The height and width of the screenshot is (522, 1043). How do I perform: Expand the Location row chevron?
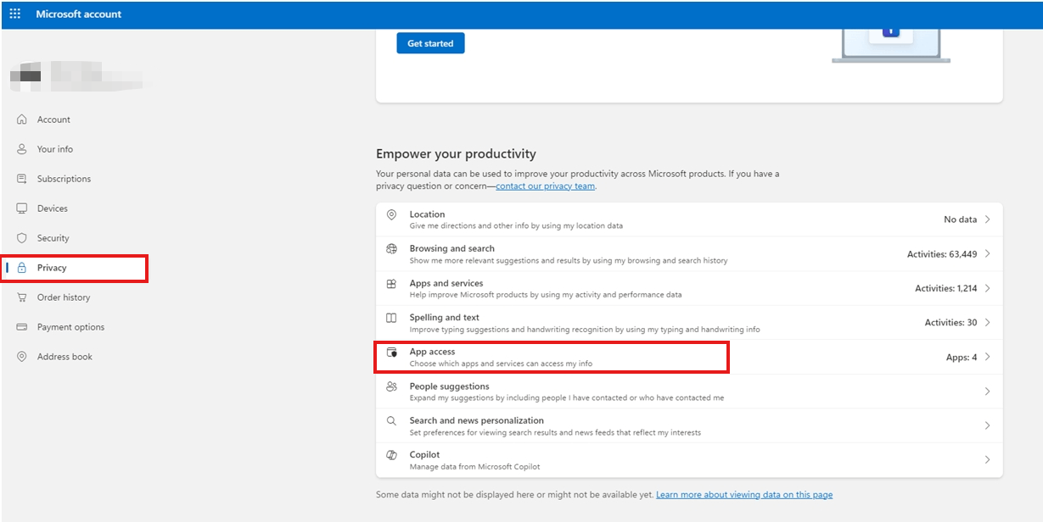pyautogui.click(x=987, y=219)
